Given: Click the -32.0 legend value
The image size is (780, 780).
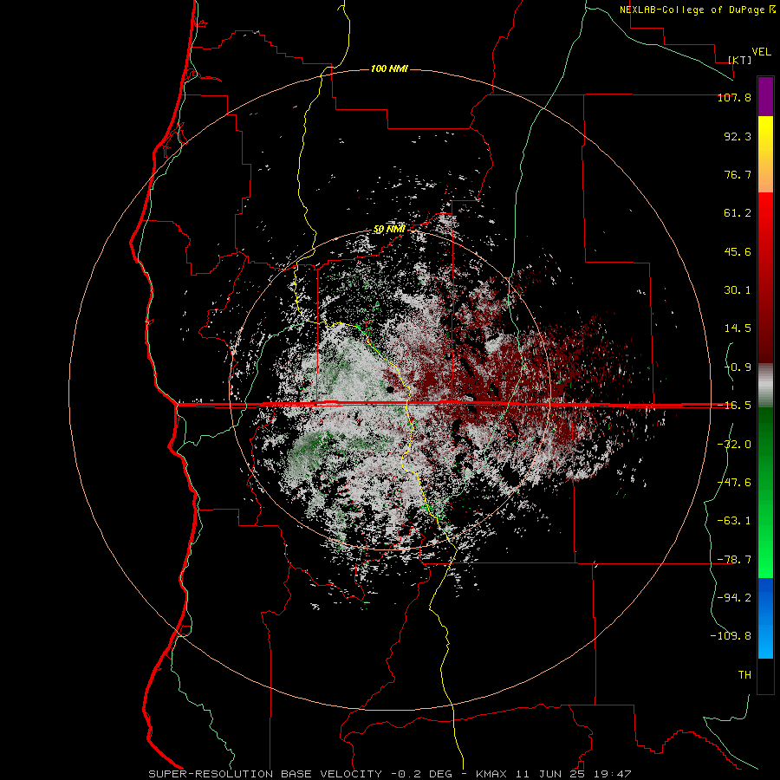Looking at the screenshot, I should tap(734, 445).
